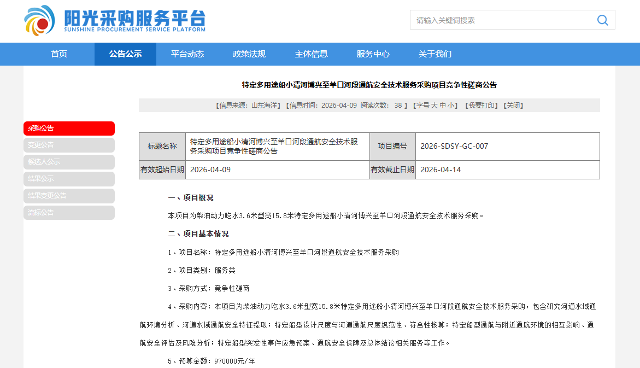Open 政策法规 menu item
This screenshot has width=640, height=368.
(249, 54)
